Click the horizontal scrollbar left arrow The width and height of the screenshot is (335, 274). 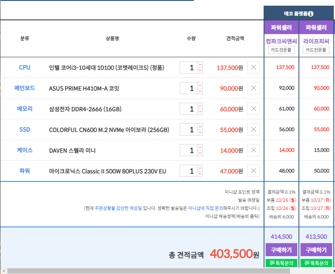click(x=3, y=271)
